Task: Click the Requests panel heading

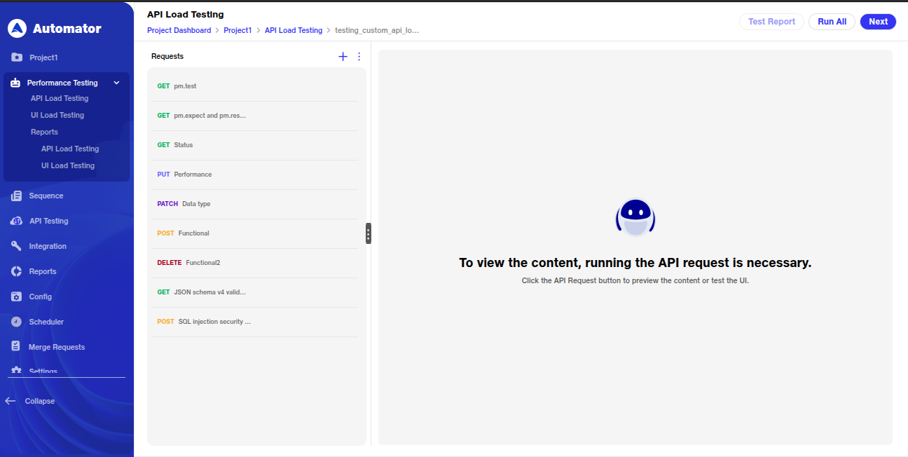Action: (x=167, y=56)
